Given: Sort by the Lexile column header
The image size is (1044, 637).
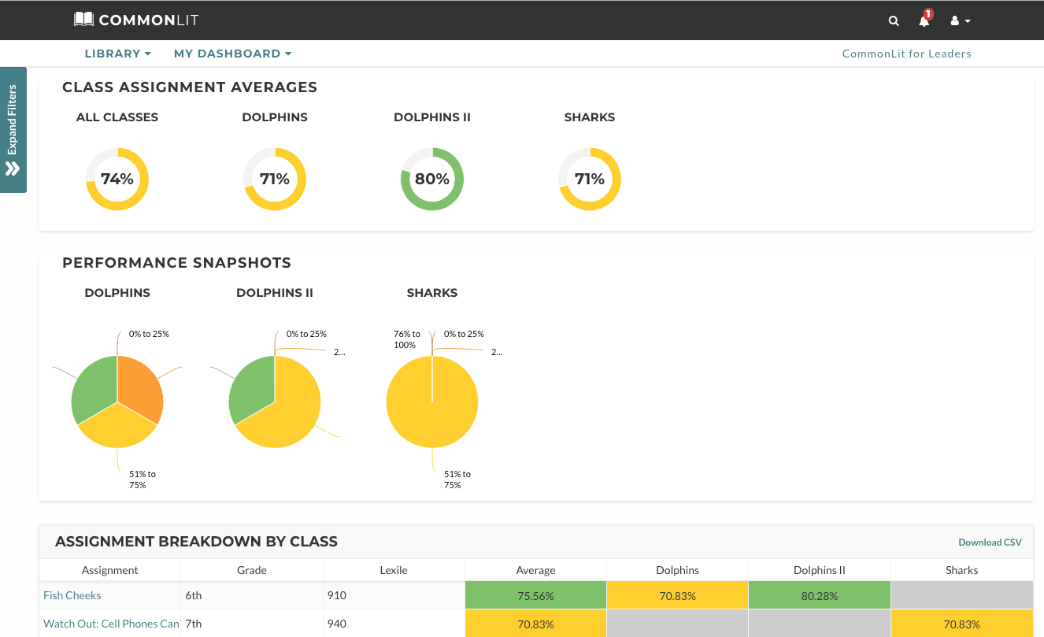Looking at the screenshot, I should click(x=394, y=570).
